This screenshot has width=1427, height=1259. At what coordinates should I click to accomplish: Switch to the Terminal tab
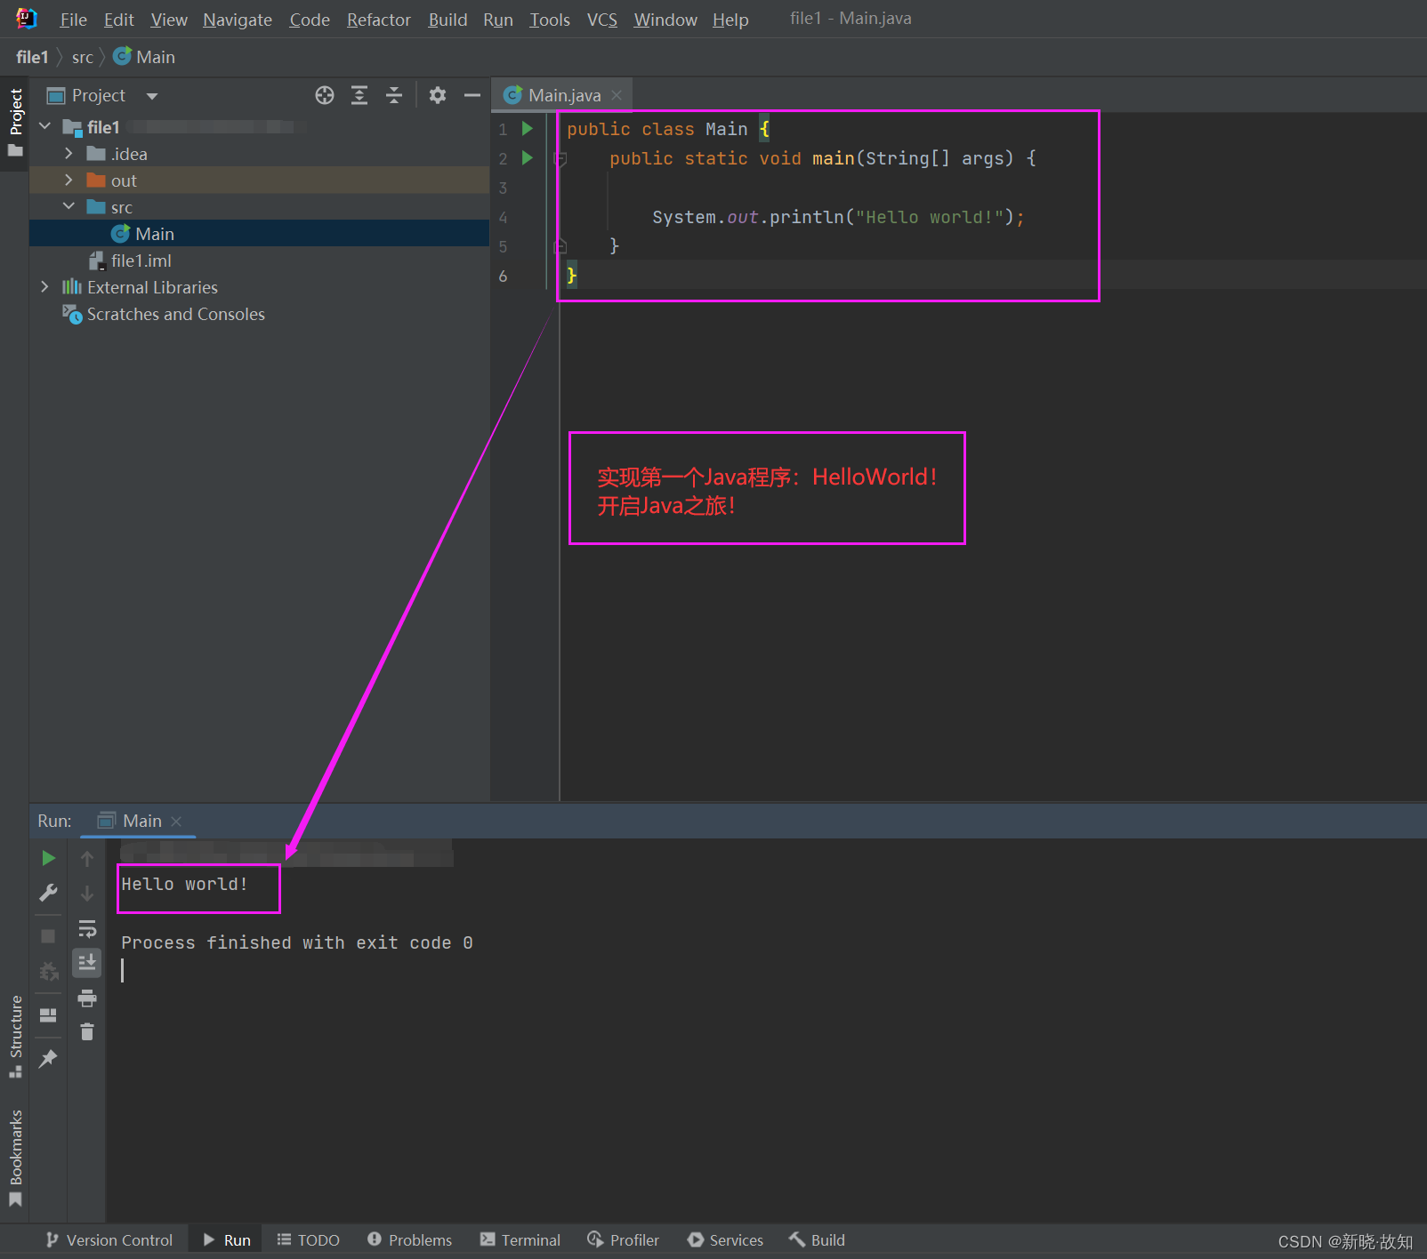tap(520, 1240)
